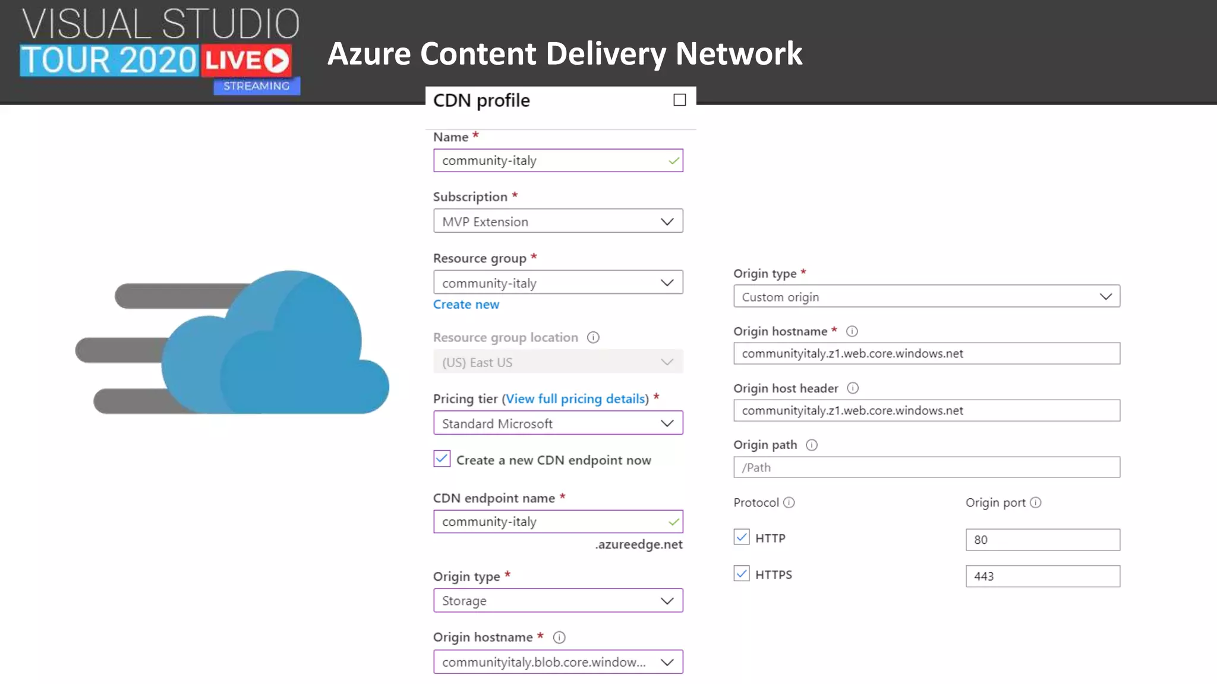Open the Subscription MVP Extension dropdown

pos(558,221)
